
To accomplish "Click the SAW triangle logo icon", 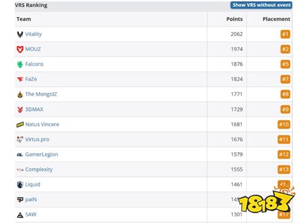I will coord(20,215).
